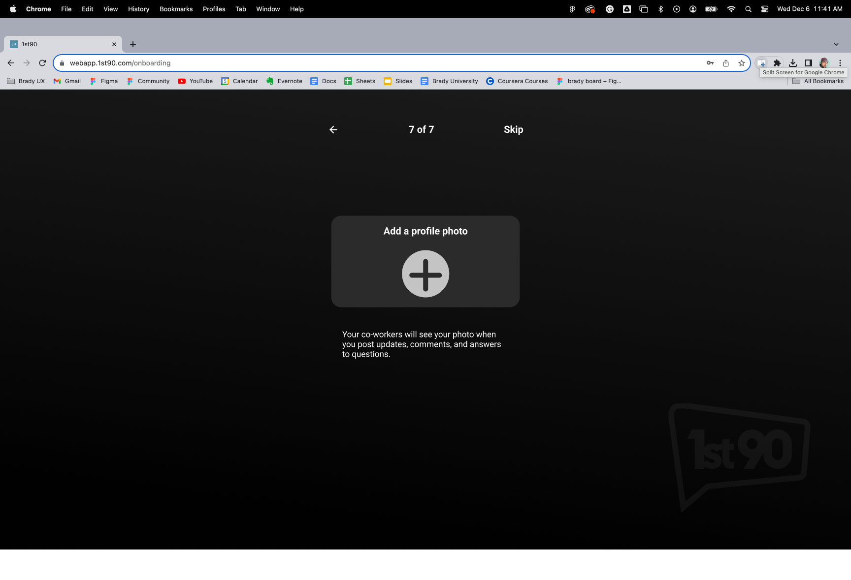Open the Coursera Courses bookmark
This screenshot has width=851, height=580.
coord(517,81)
